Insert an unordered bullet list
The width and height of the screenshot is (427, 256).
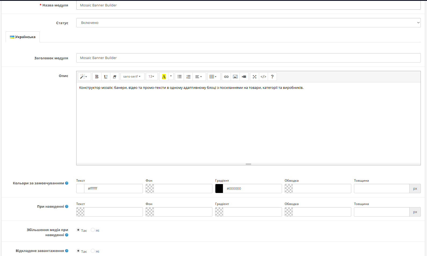coord(180,77)
